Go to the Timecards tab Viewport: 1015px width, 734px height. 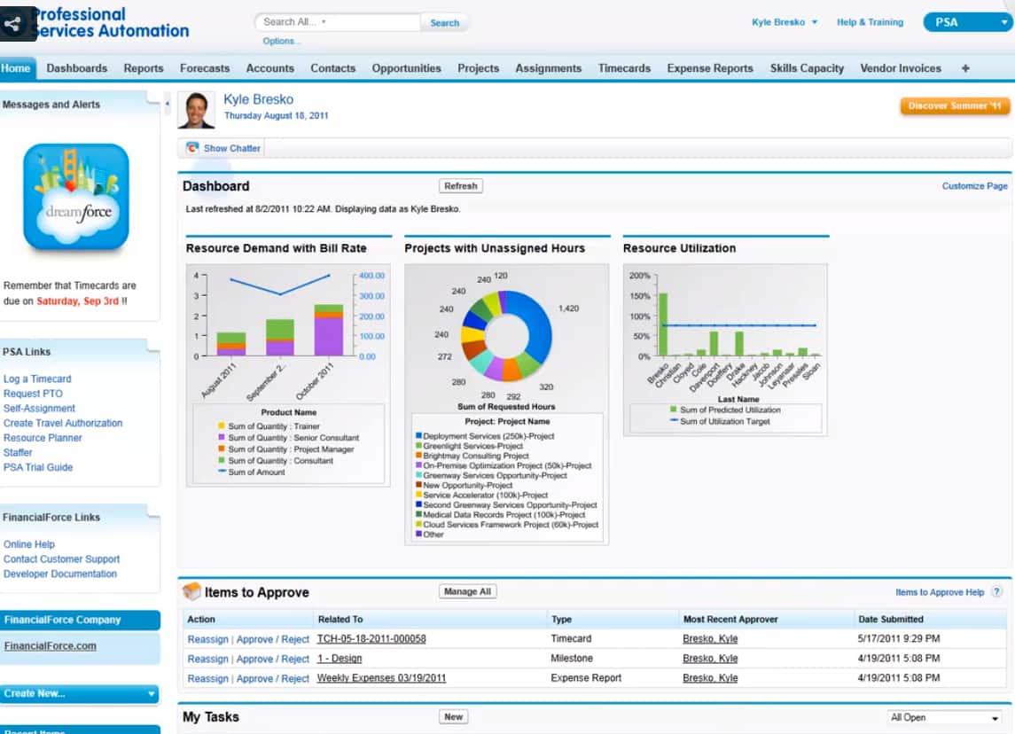625,68
